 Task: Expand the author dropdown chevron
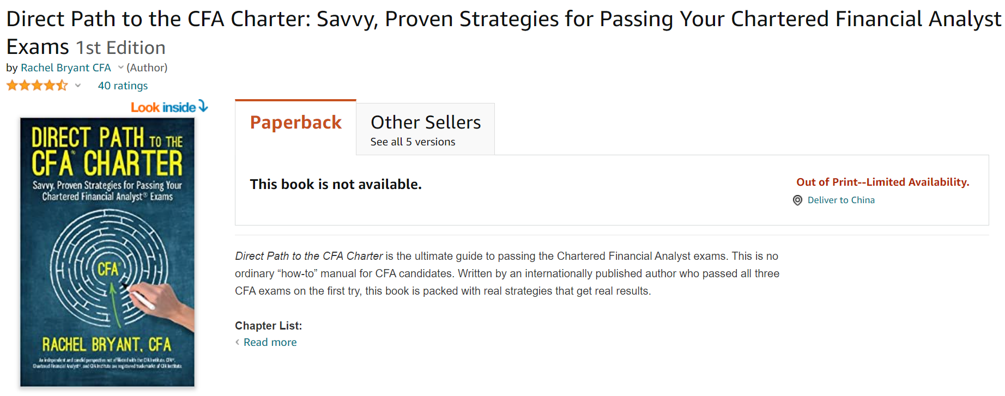coord(121,68)
